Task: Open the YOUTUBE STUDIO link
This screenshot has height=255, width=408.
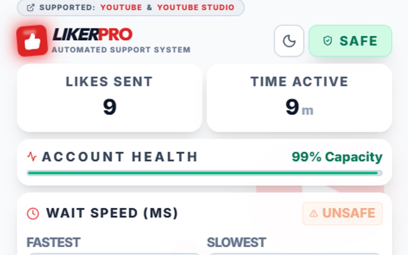Action: coord(196,8)
